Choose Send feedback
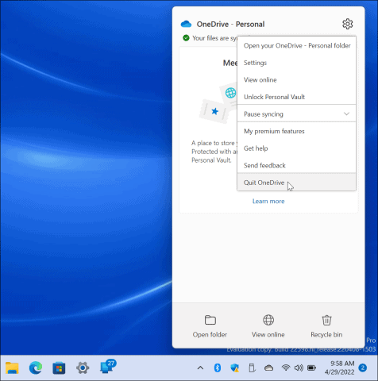 297,165
